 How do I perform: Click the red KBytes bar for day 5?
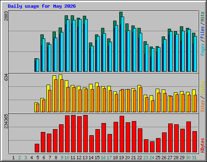click(37, 148)
